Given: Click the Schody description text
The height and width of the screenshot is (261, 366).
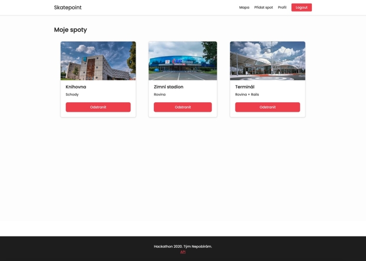Looking at the screenshot, I should [x=72, y=94].
